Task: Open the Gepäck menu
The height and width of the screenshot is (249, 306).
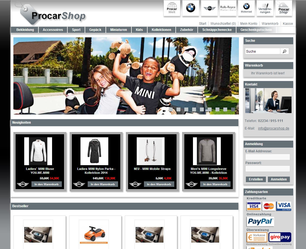Action: tap(95, 30)
